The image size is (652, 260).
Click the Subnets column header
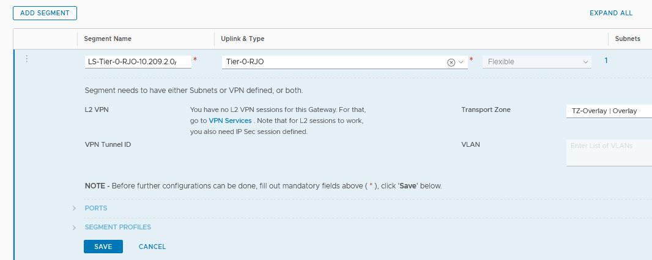[x=627, y=39]
